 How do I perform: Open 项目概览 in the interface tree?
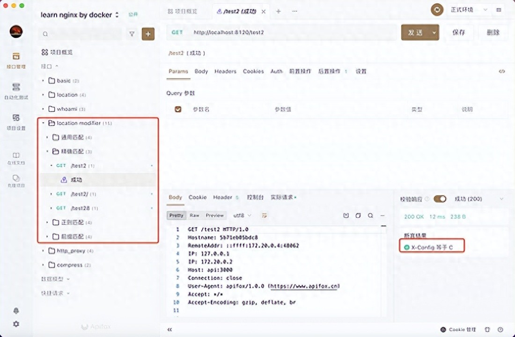tap(57, 52)
